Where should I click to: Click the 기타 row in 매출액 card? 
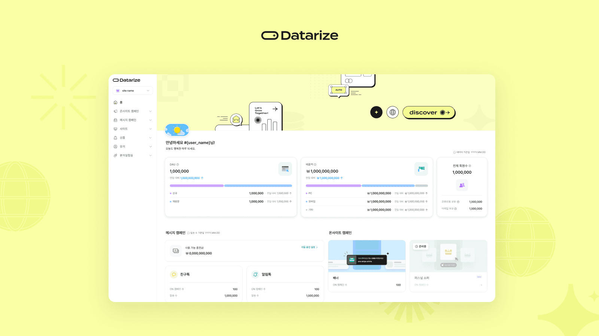tap(367, 210)
